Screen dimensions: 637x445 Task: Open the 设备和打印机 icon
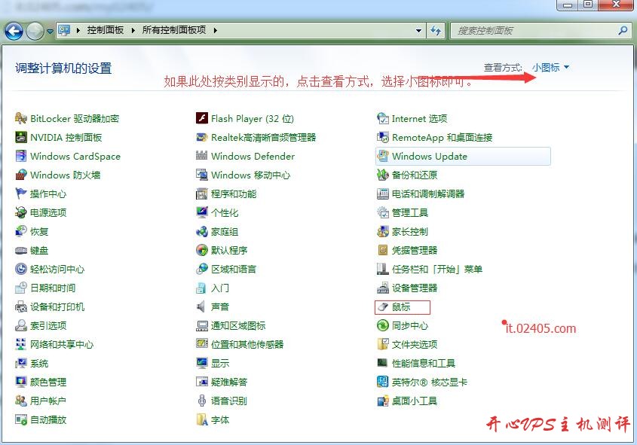(20, 306)
